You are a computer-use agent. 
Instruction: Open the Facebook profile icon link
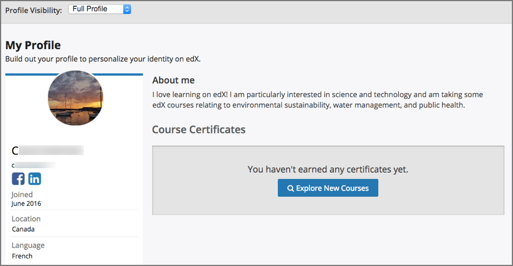(x=18, y=179)
